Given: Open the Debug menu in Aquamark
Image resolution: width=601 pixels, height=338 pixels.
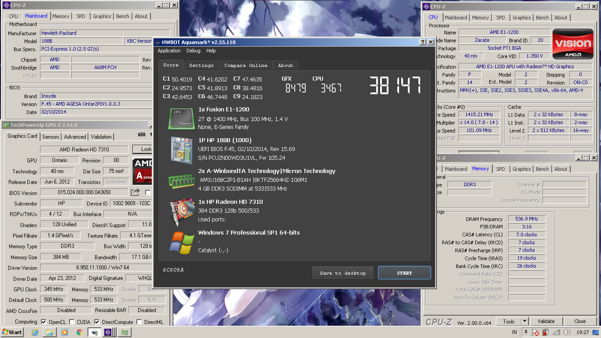Looking at the screenshot, I should tap(194, 51).
